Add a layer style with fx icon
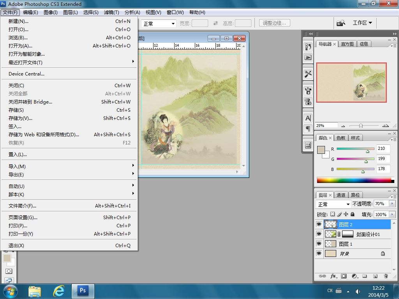Viewport: 399px width, 299px height. pyautogui.click(x=334, y=276)
